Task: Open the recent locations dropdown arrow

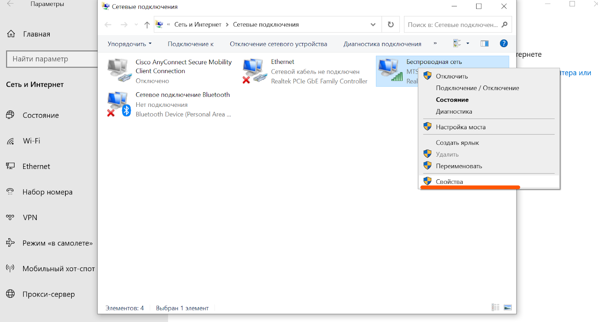Action: [x=136, y=25]
